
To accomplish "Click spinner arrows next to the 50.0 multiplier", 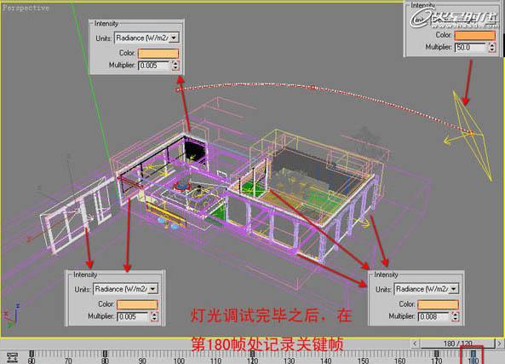I will pyautogui.click(x=491, y=48).
